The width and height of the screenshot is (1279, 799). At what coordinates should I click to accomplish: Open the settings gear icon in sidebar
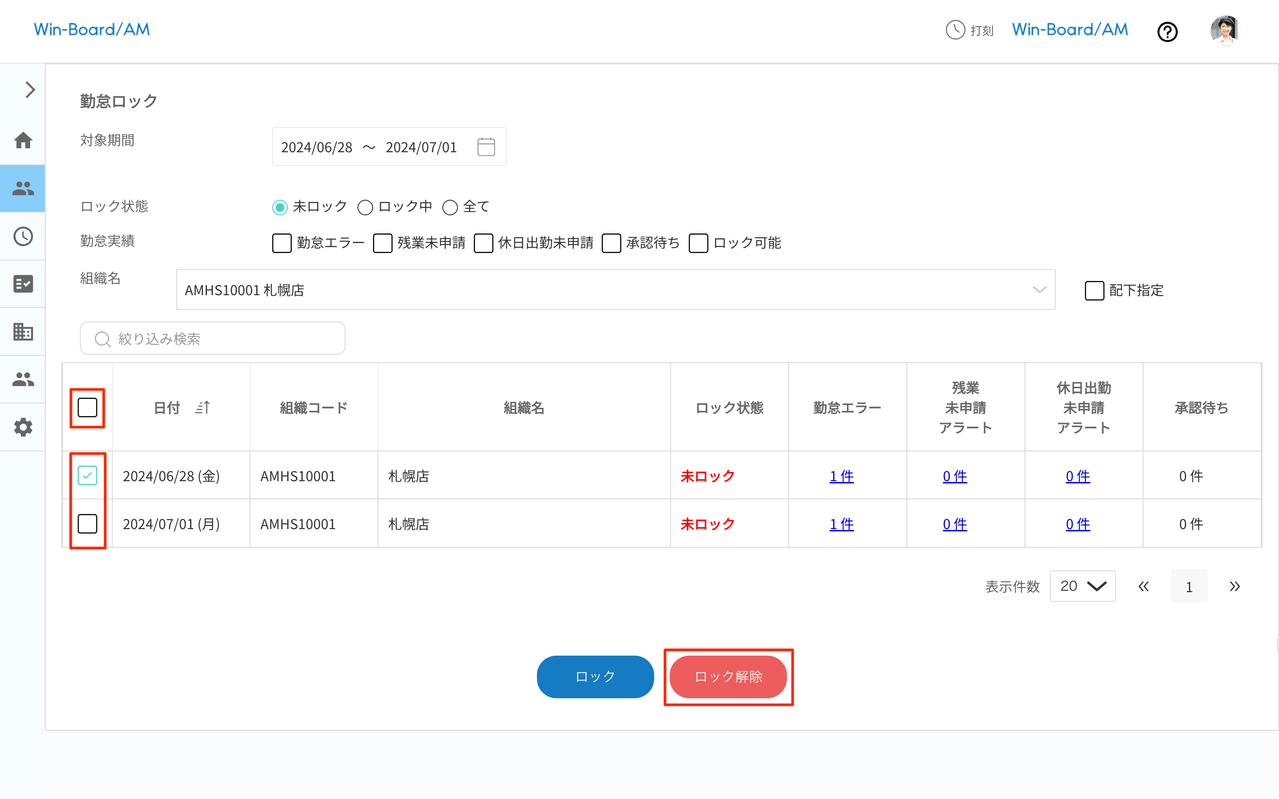click(x=23, y=427)
